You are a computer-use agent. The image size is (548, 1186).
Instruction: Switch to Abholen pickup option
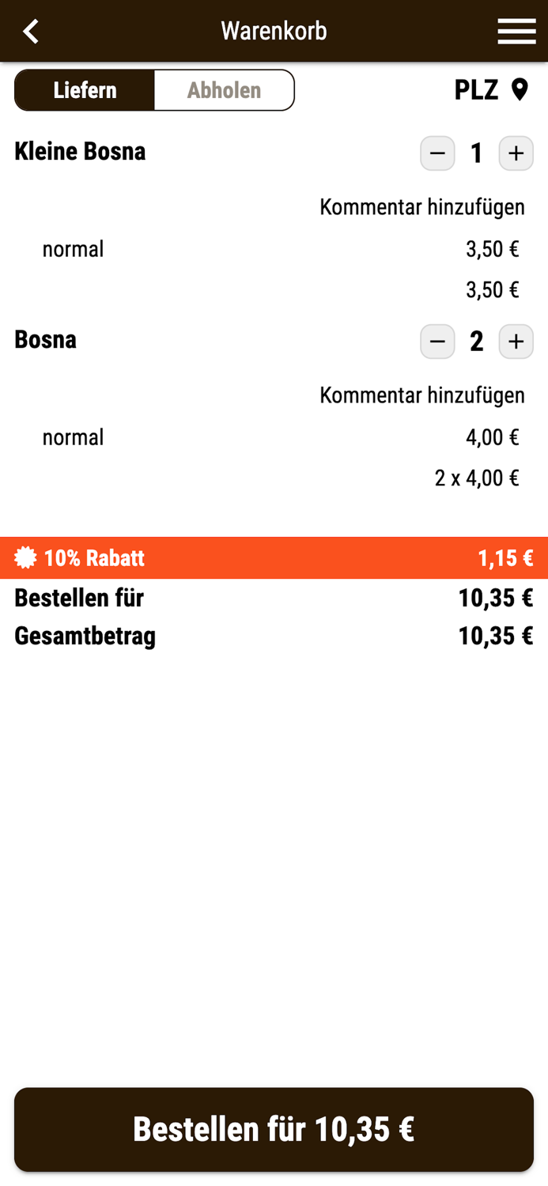[x=224, y=90]
